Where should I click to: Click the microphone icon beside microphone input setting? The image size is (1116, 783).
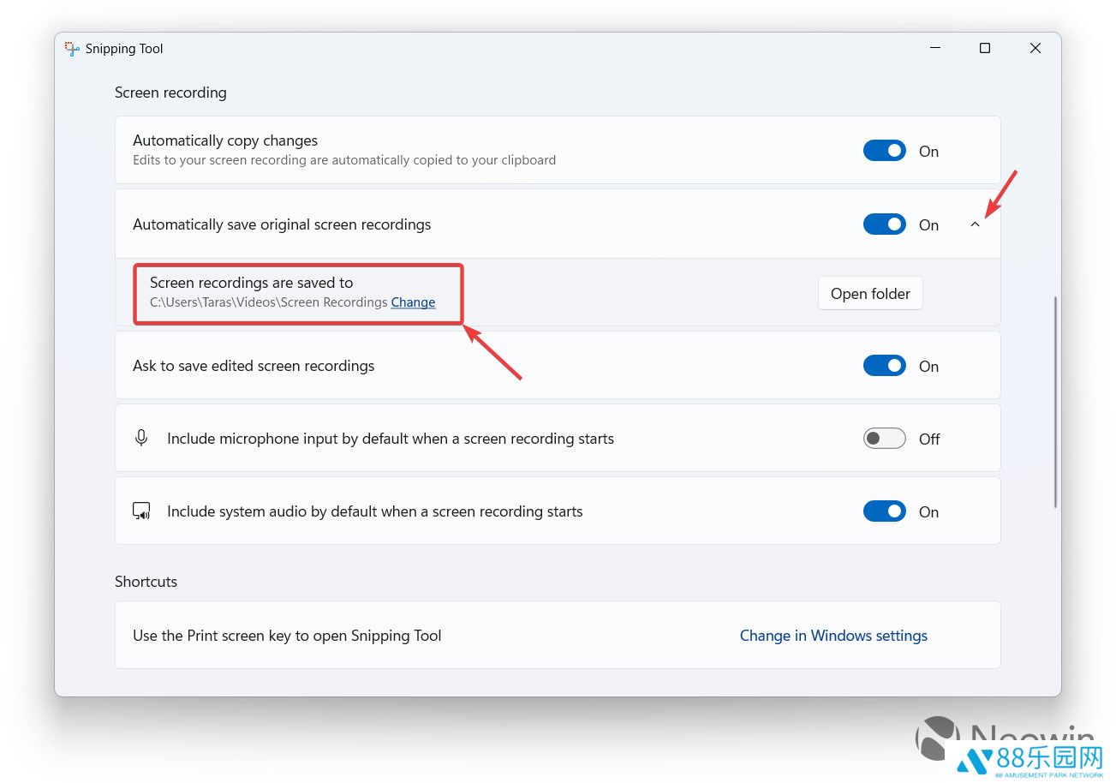[141, 439]
